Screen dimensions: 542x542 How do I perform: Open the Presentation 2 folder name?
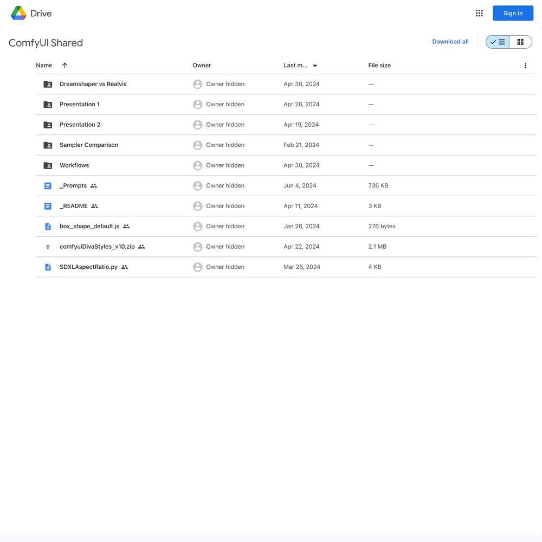point(80,125)
